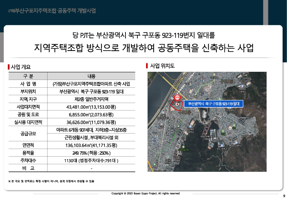Select the value '6,855.00㎡(2,073.63평)'
287x199 pixels.
click(x=91, y=115)
